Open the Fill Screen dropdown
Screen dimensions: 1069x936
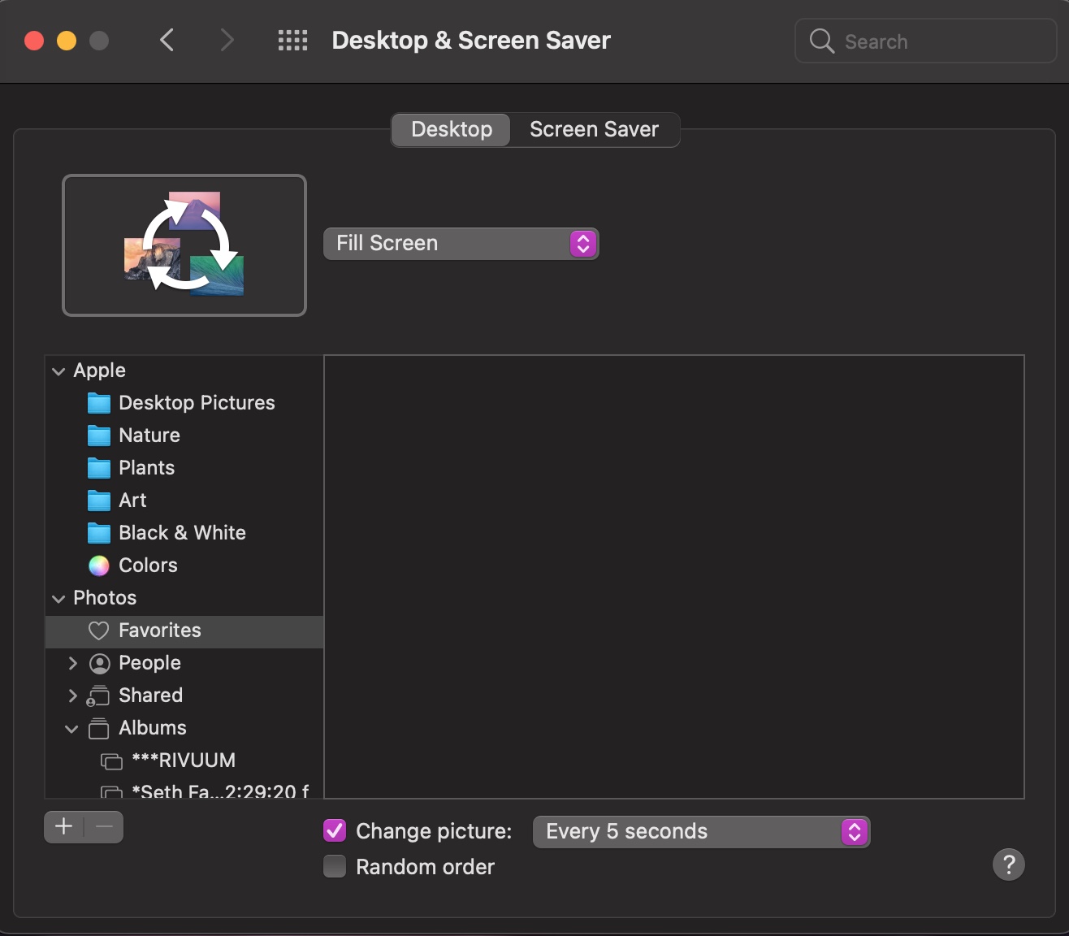[x=461, y=244]
